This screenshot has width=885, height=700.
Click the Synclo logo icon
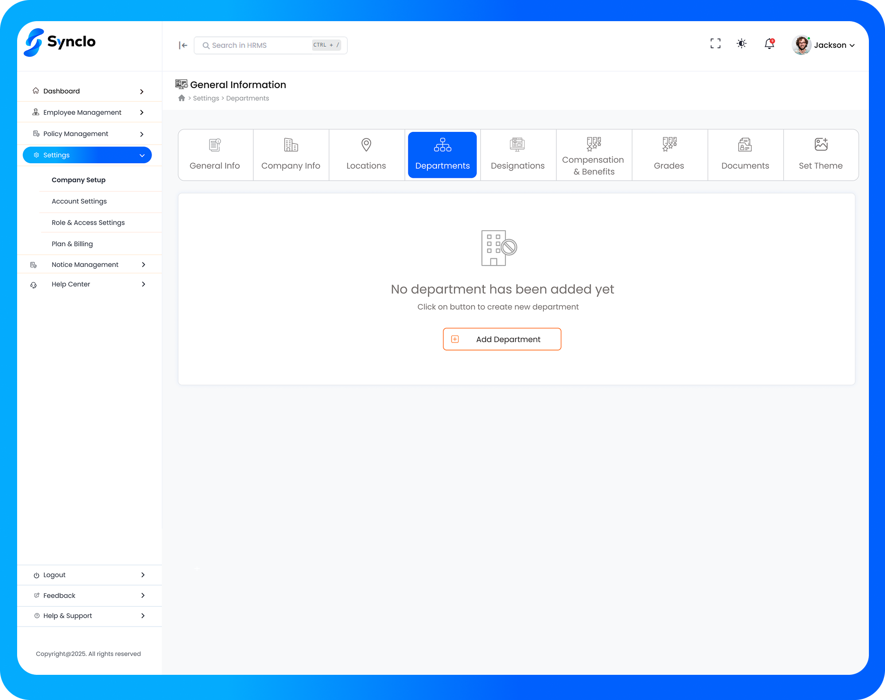tap(34, 42)
